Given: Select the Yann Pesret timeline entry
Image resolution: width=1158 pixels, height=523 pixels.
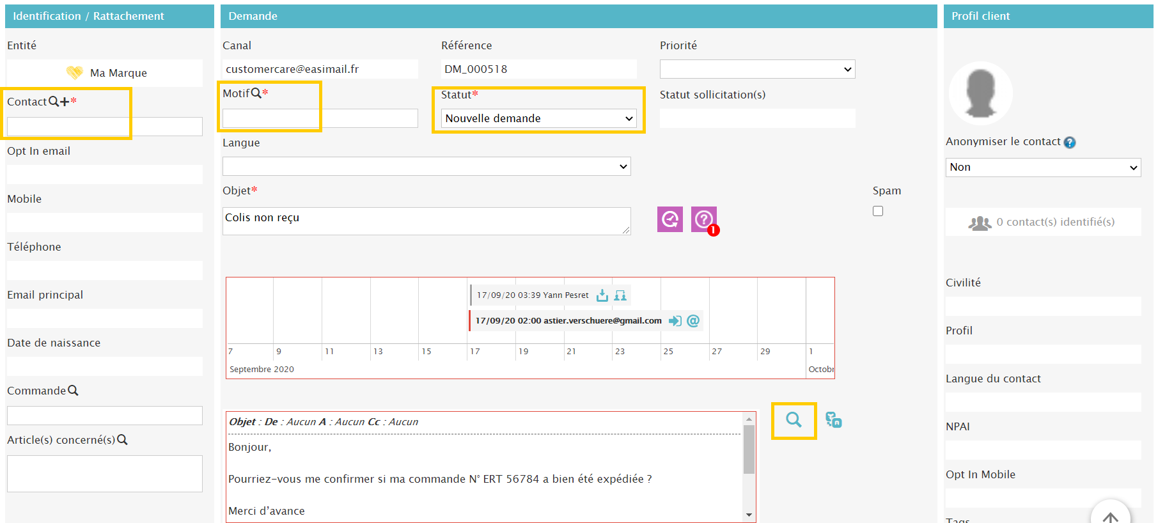Looking at the screenshot, I should pyautogui.click(x=533, y=295).
